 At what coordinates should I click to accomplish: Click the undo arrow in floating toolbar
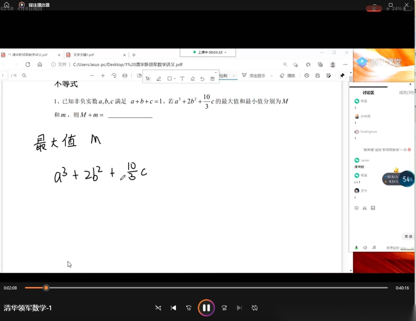[202, 79]
